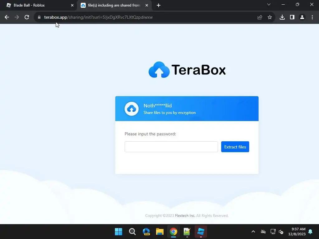Close the TeraBox file(s) tab
319x239 pixels.
click(x=147, y=5)
